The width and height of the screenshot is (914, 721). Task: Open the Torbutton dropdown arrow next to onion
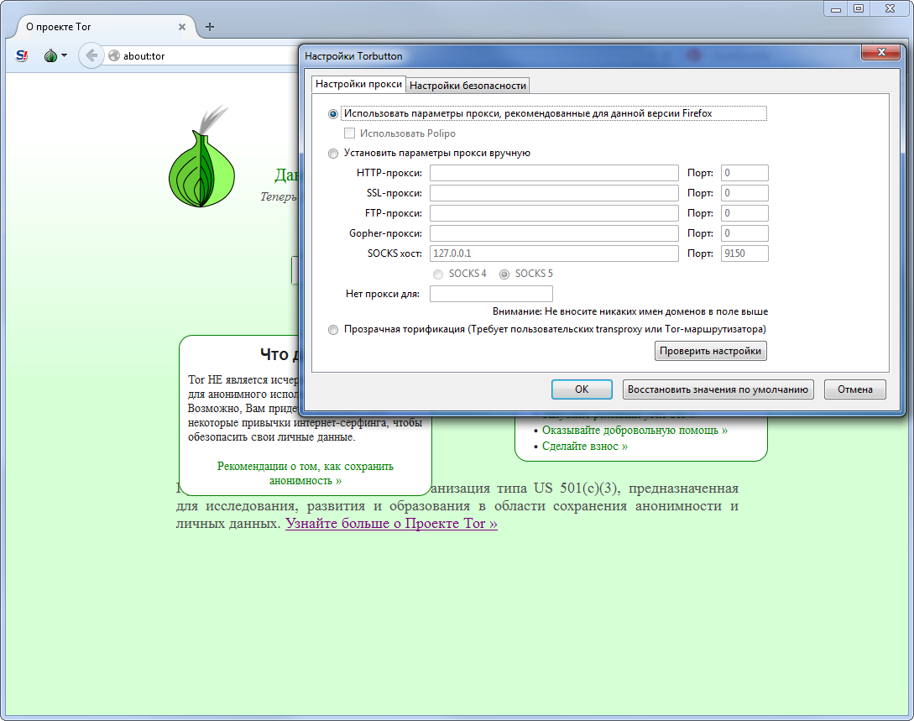click(x=65, y=56)
